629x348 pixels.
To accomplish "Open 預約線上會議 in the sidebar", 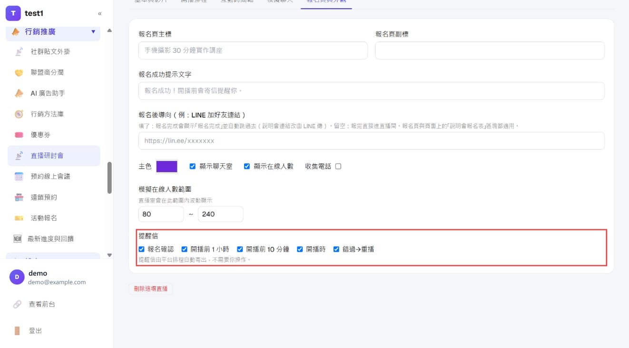I will [54, 177].
